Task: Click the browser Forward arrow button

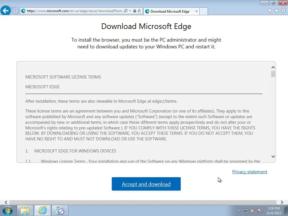Action: pyautogui.click(x=15, y=11)
